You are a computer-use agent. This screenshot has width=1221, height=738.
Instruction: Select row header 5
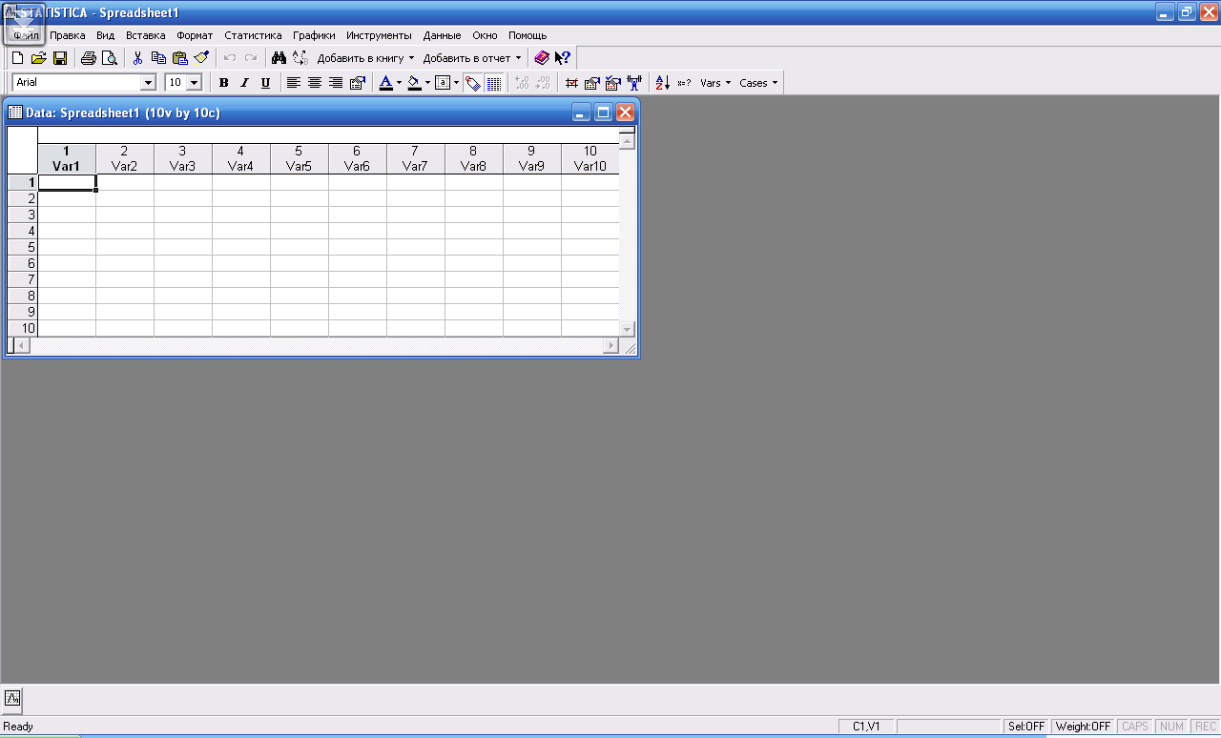(x=22, y=247)
